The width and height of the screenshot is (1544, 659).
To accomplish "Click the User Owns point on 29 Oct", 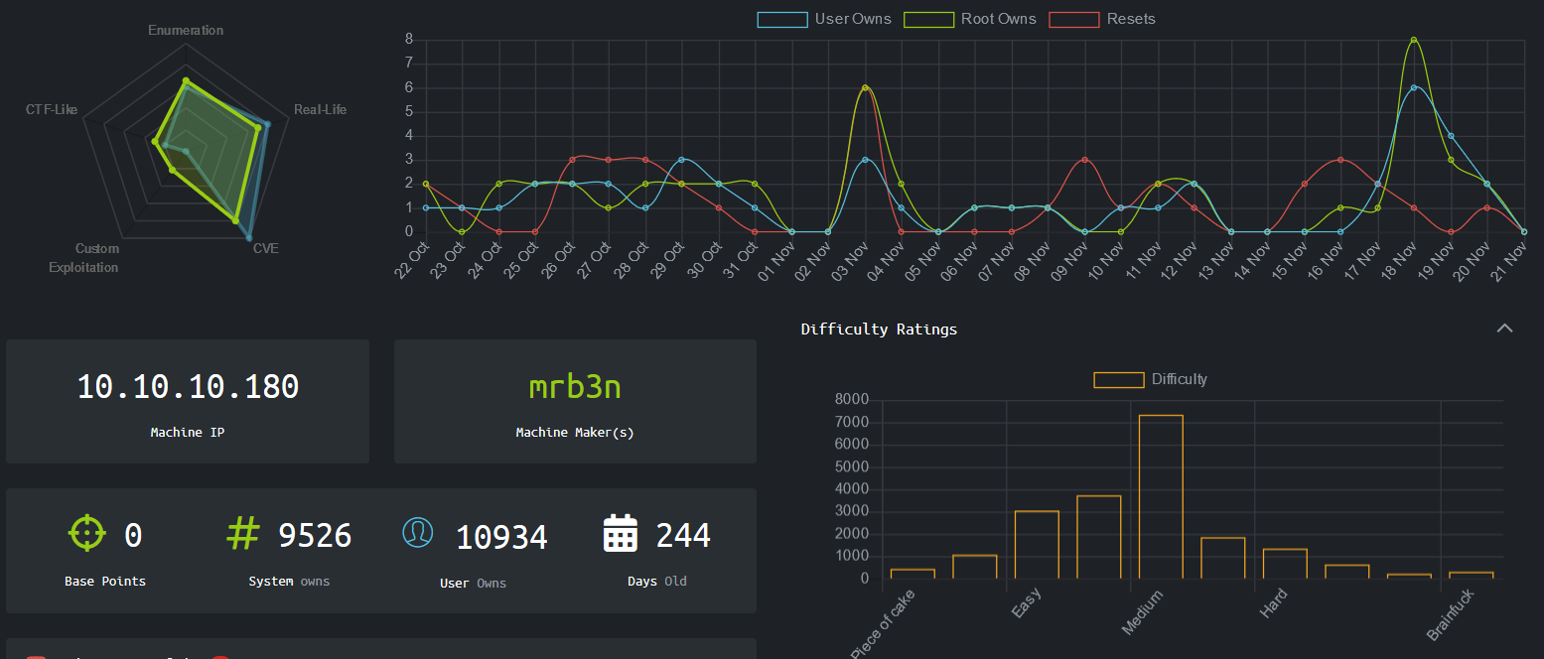I will point(681,160).
